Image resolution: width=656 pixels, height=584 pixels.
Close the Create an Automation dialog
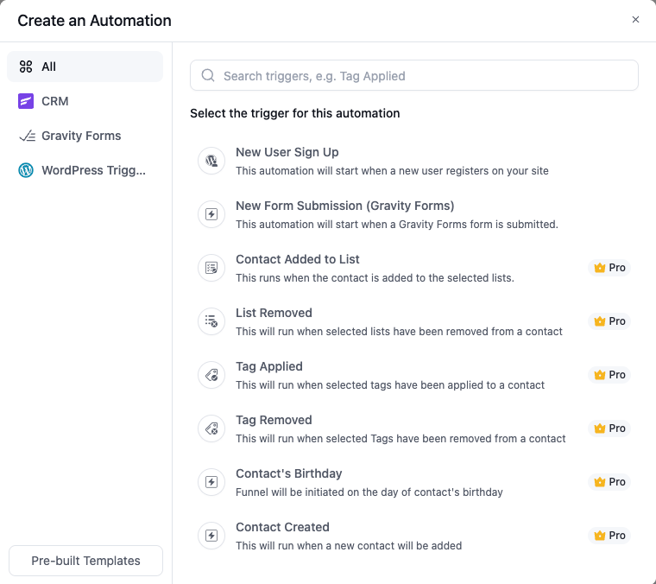[x=635, y=20]
